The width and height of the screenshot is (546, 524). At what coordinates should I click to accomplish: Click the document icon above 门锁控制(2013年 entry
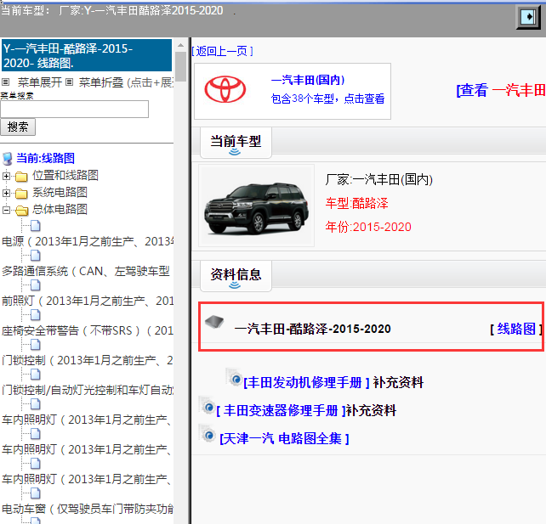tap(35, 345)
